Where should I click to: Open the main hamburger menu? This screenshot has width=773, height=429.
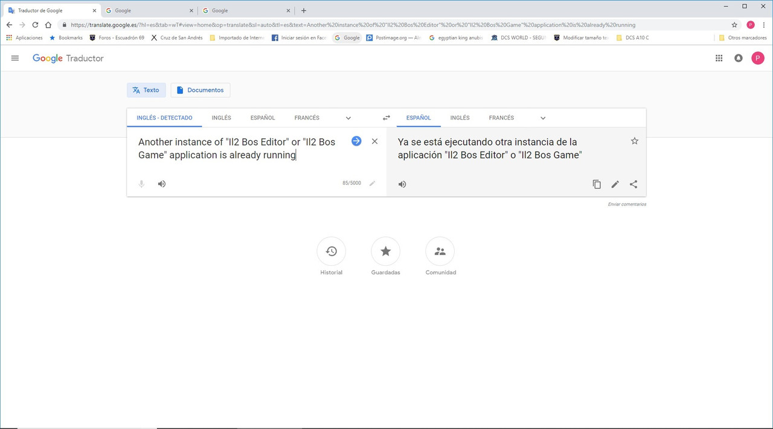pos(15,58)
